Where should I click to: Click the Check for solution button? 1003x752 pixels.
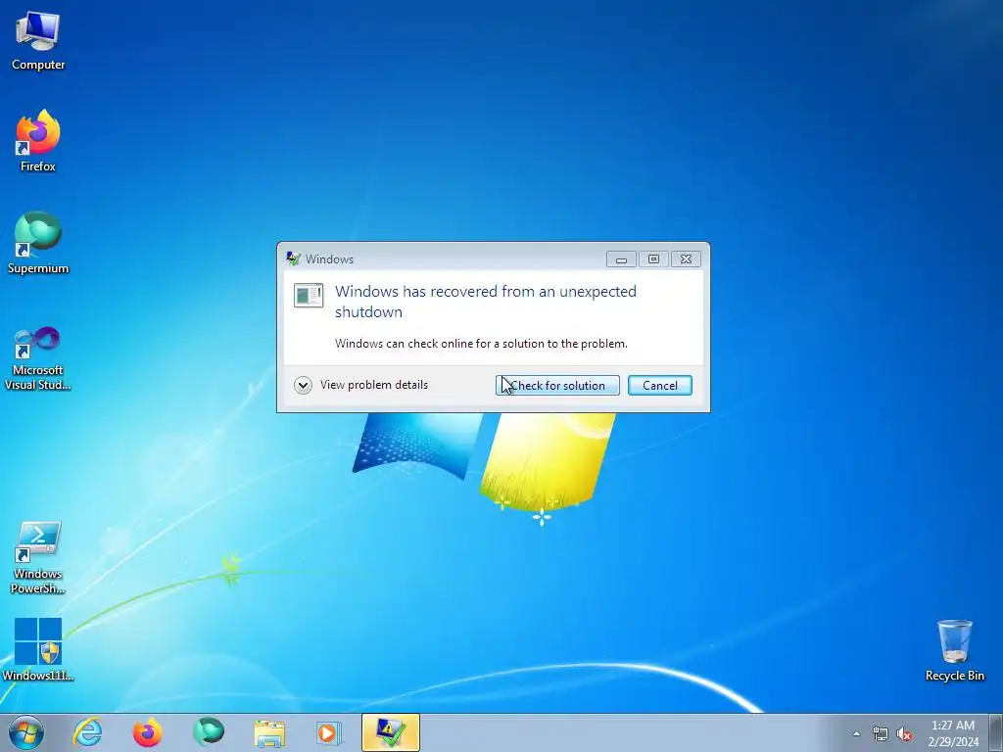pyautogui.click(x=557, y=386)
